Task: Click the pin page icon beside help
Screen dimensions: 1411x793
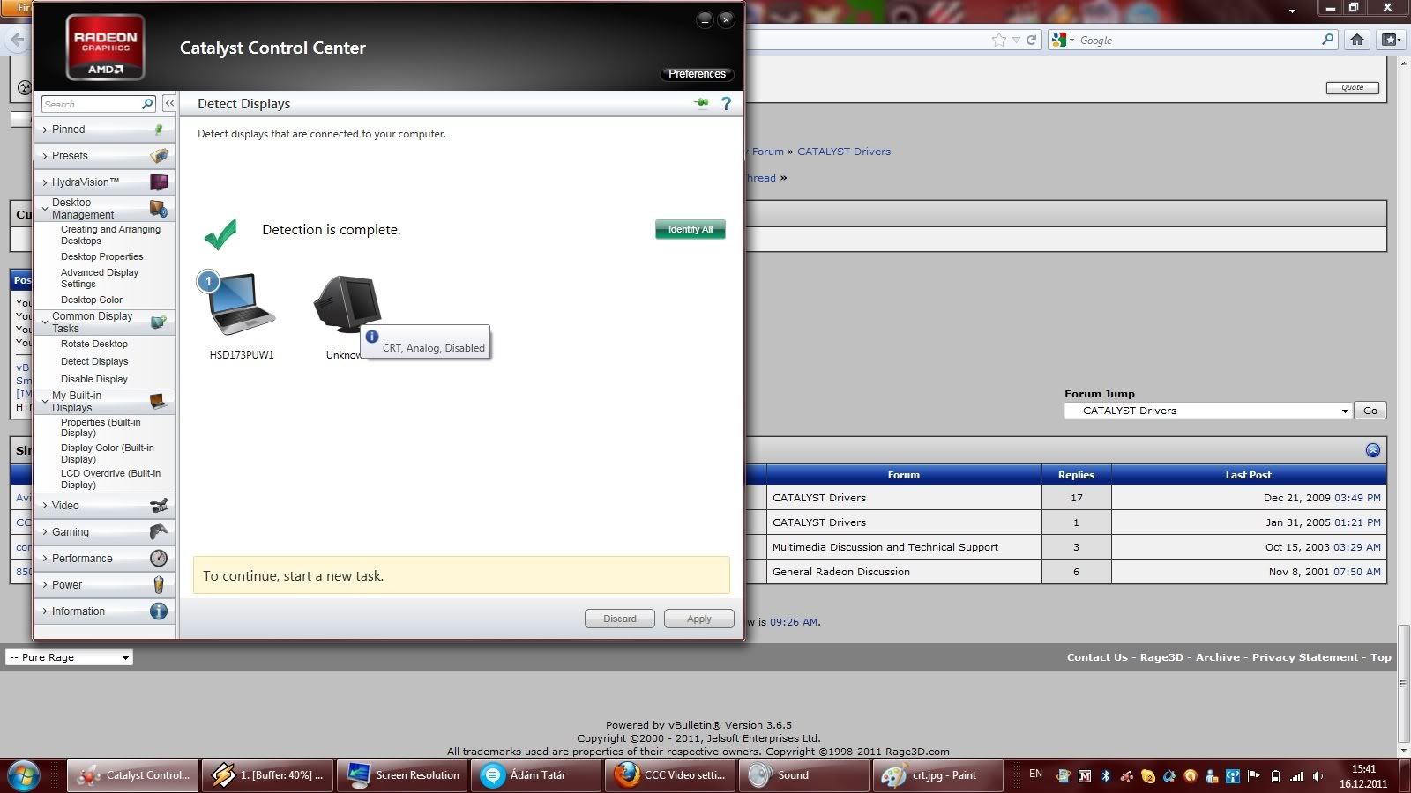Action: [702, 103]
